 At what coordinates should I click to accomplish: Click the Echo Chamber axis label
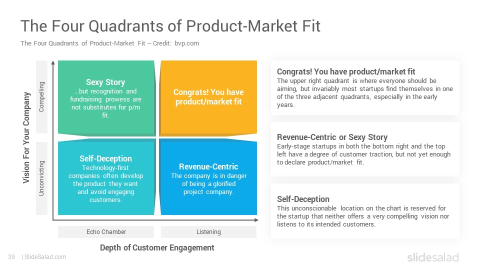106,231
